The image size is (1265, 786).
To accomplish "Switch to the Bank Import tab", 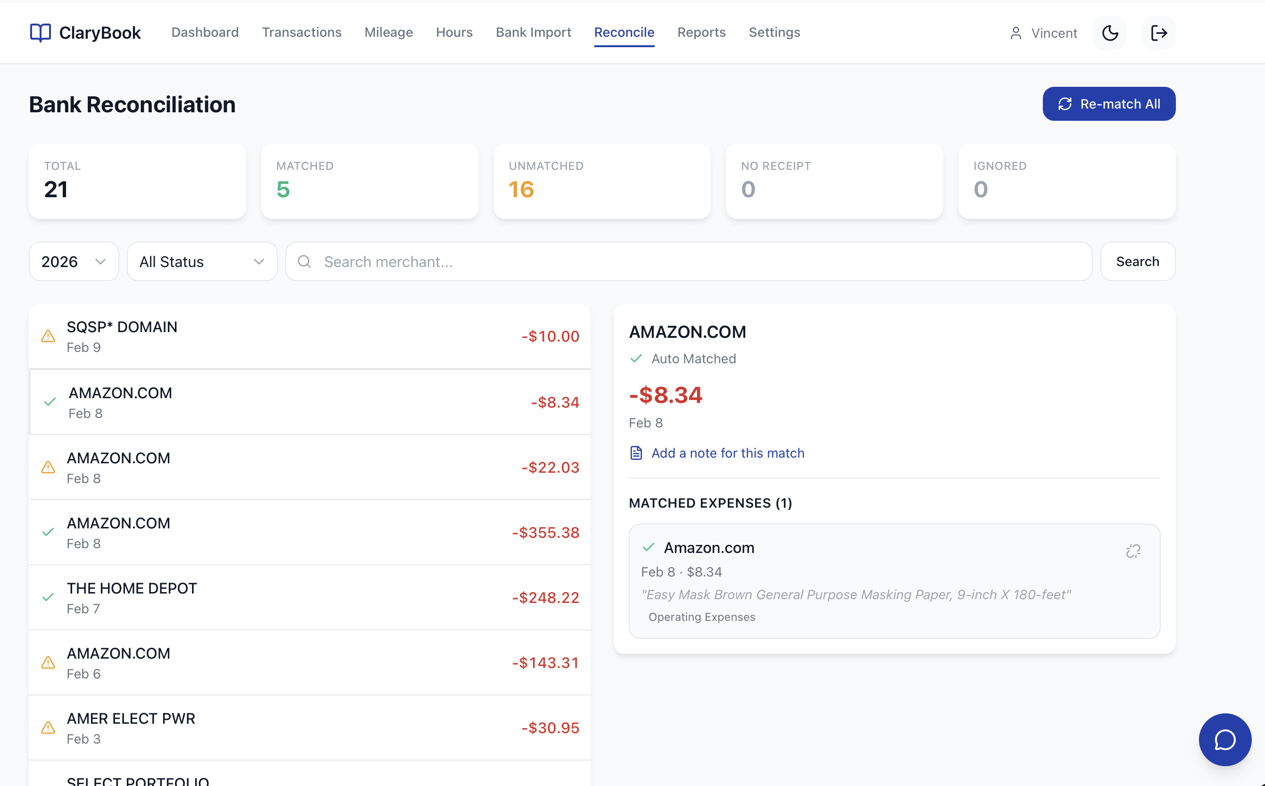I will point(533,32).
